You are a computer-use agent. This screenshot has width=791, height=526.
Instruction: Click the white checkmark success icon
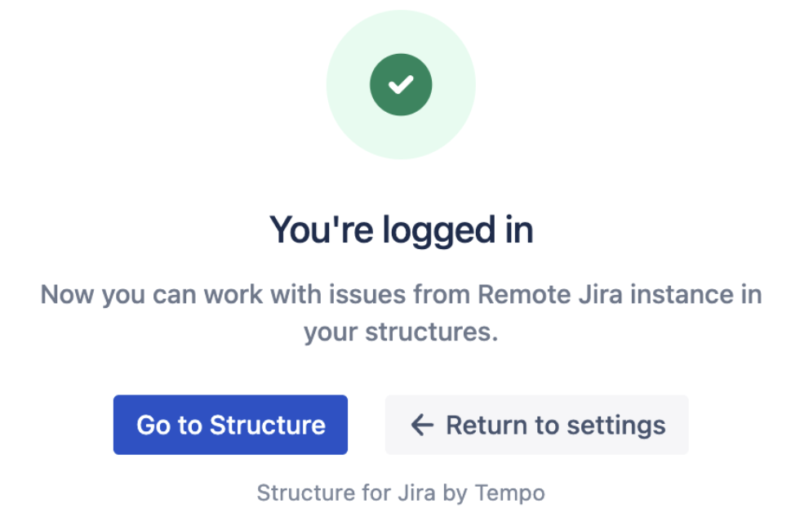pos(401,85)
